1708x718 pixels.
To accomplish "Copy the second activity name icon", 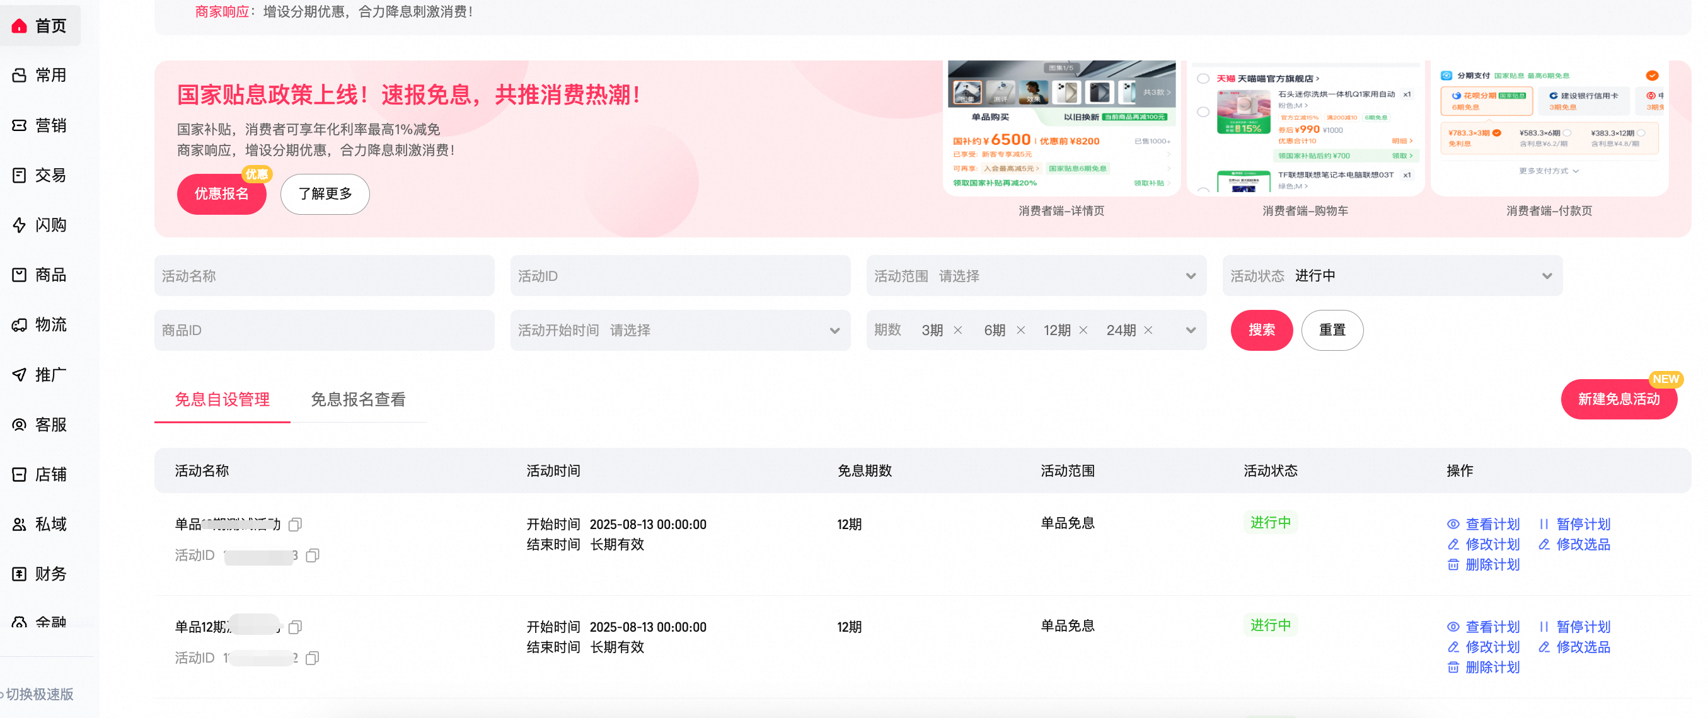I will (296, 627).
